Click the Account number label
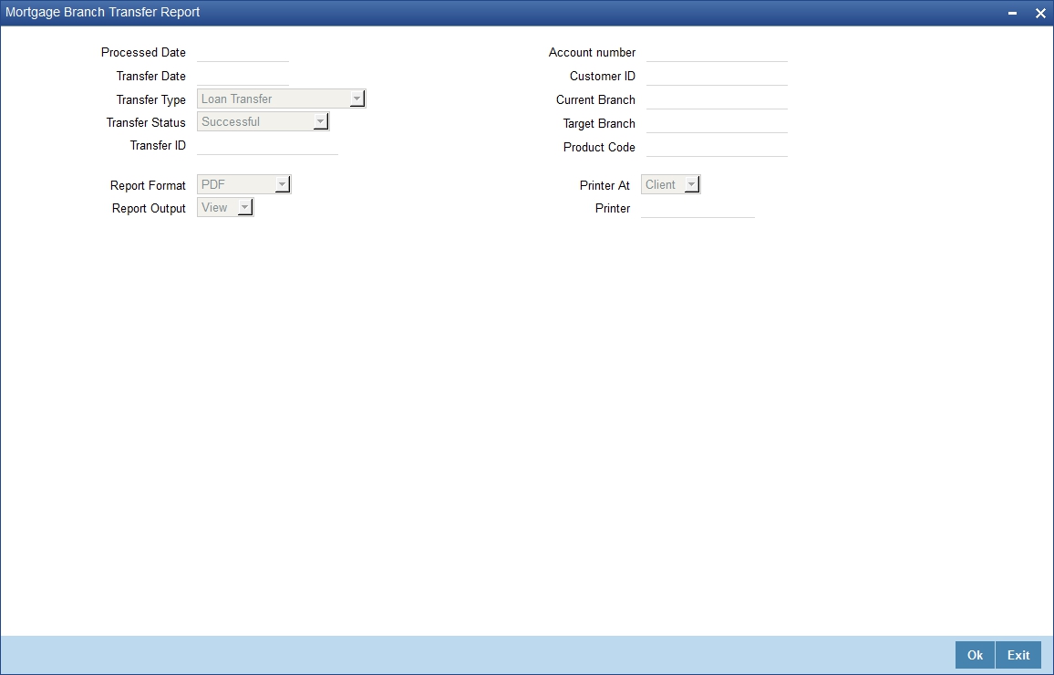This screenshot has width=1054, height=675. 593,52
